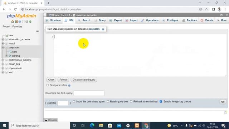This screenshot has height=129, width=229.
Task: Open the Import tab
Action: click(131, 20)
